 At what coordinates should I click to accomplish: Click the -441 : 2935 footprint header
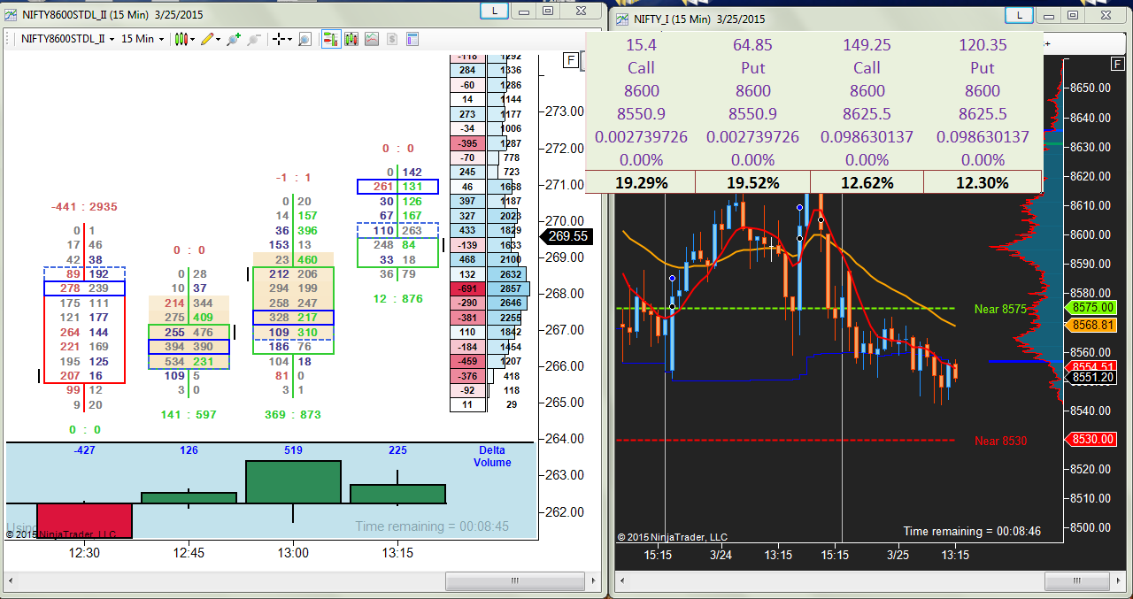click(x=84, y=207)
